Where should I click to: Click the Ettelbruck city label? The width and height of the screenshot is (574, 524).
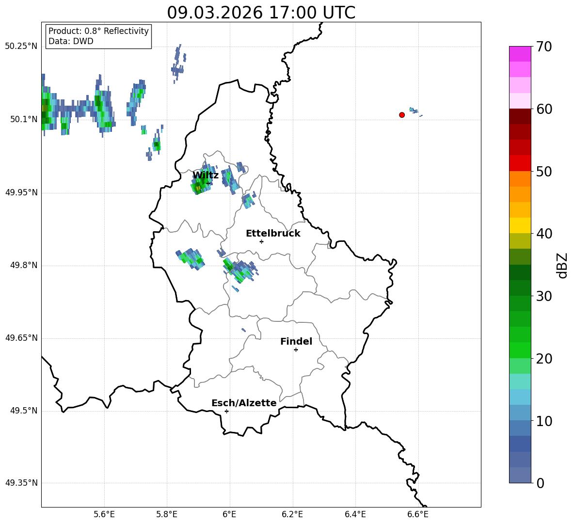(x=273, y=234)
